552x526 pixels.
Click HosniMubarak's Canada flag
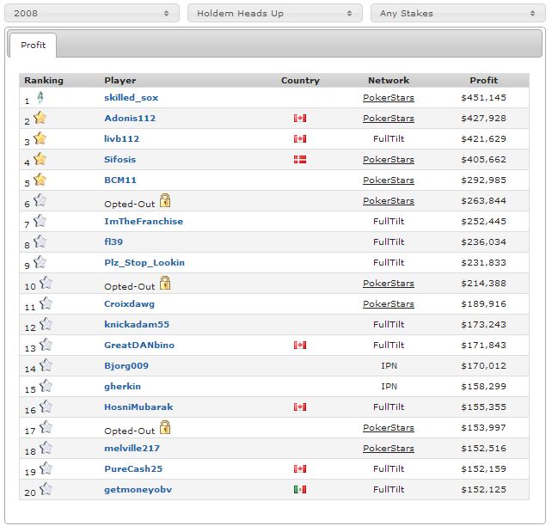[x=300, y=407]
